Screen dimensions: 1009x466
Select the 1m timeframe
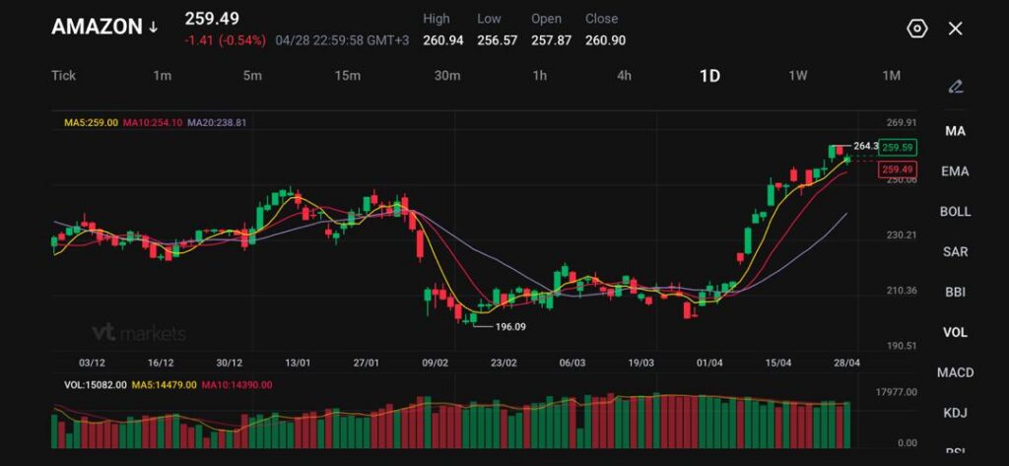(163, 76)
